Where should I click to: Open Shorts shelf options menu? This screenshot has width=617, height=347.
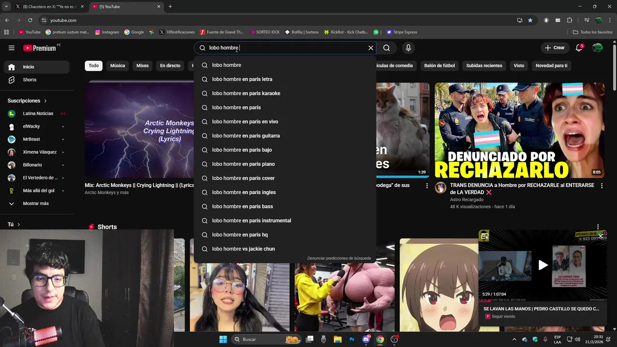(598, 227)
